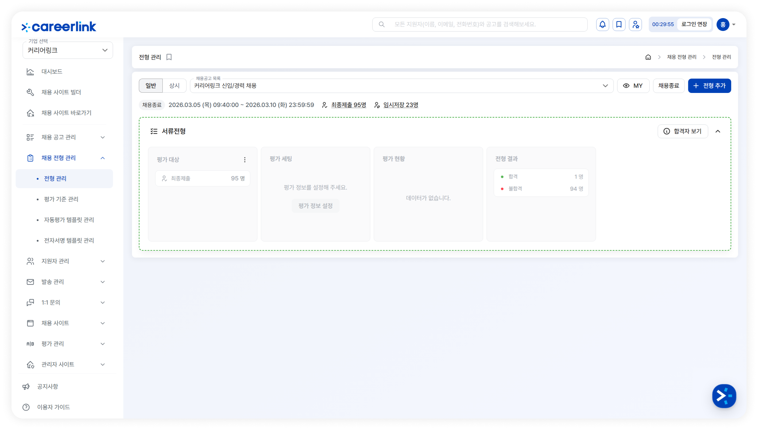Click the 로그인 연장 button
The image size is (758, 430).
pyautogui.click(x=694, y=24)
